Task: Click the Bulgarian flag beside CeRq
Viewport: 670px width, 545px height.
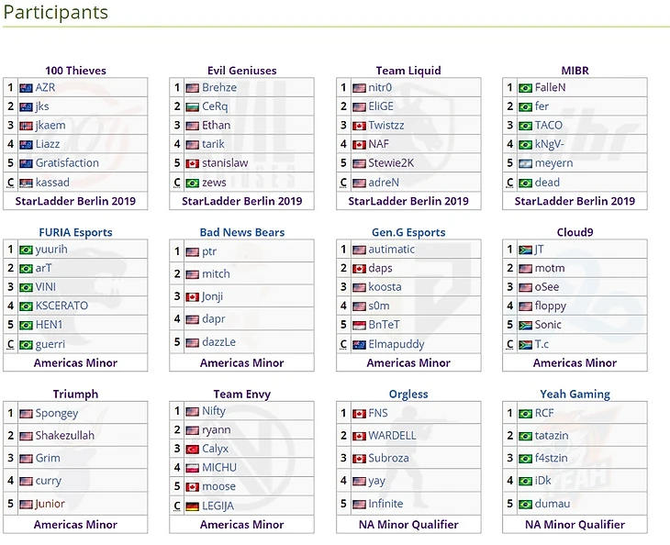Action: pos(192,106)
